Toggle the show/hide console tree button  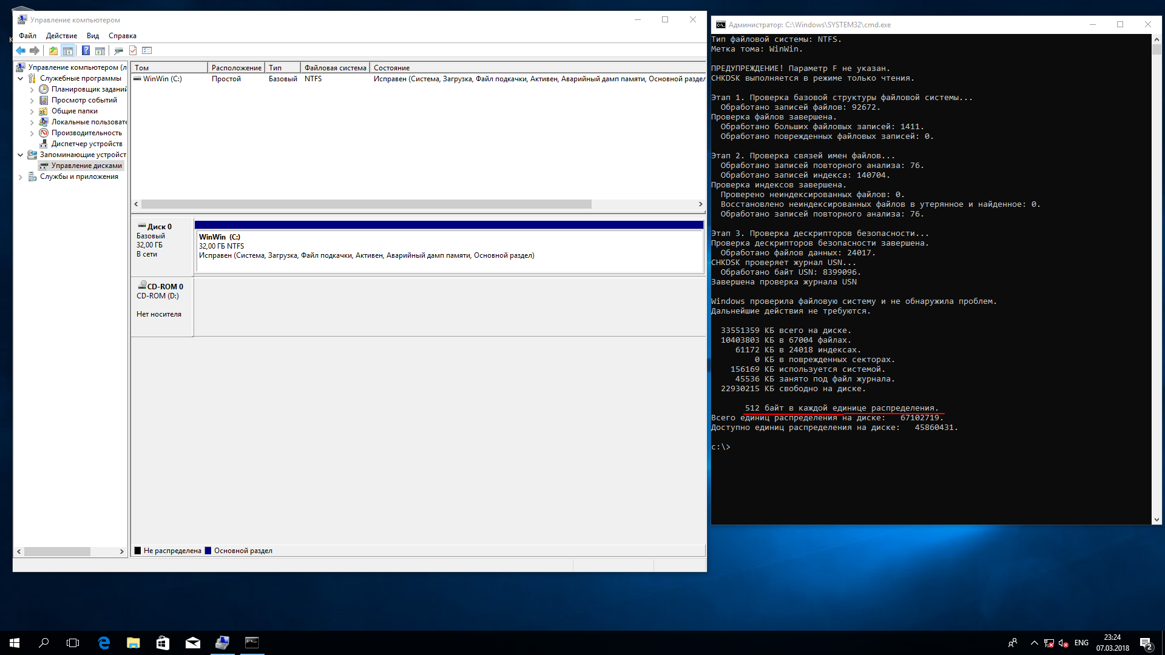(x=68, y=51)
